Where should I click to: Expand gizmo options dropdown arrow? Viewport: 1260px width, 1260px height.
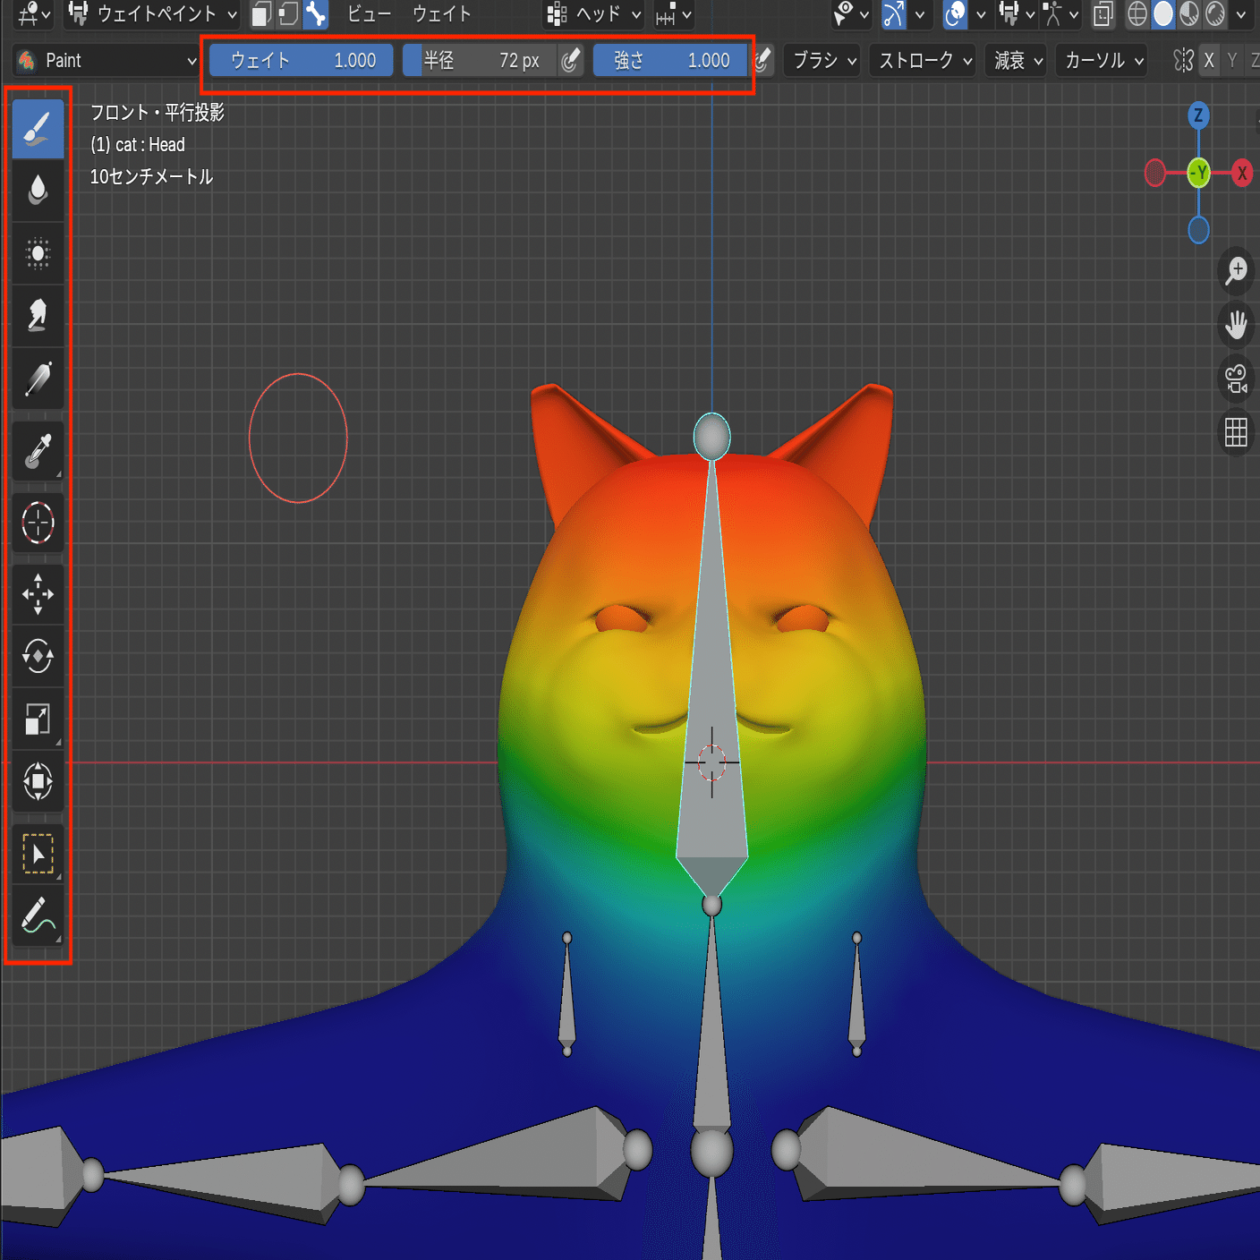[919, 13]
